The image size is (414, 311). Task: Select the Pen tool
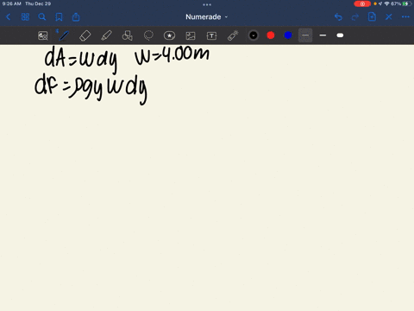pyautogui.click(x=64, y=35)
